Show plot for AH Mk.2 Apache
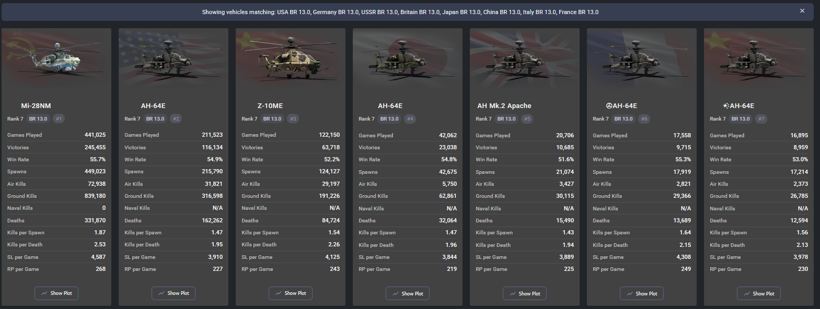820x309 pixels. (525, 294)
